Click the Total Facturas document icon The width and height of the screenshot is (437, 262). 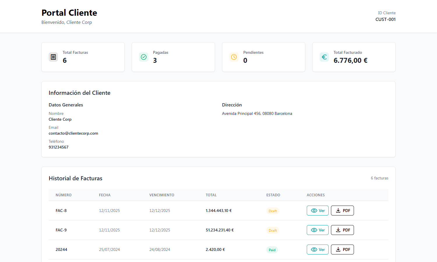point(53,57)
